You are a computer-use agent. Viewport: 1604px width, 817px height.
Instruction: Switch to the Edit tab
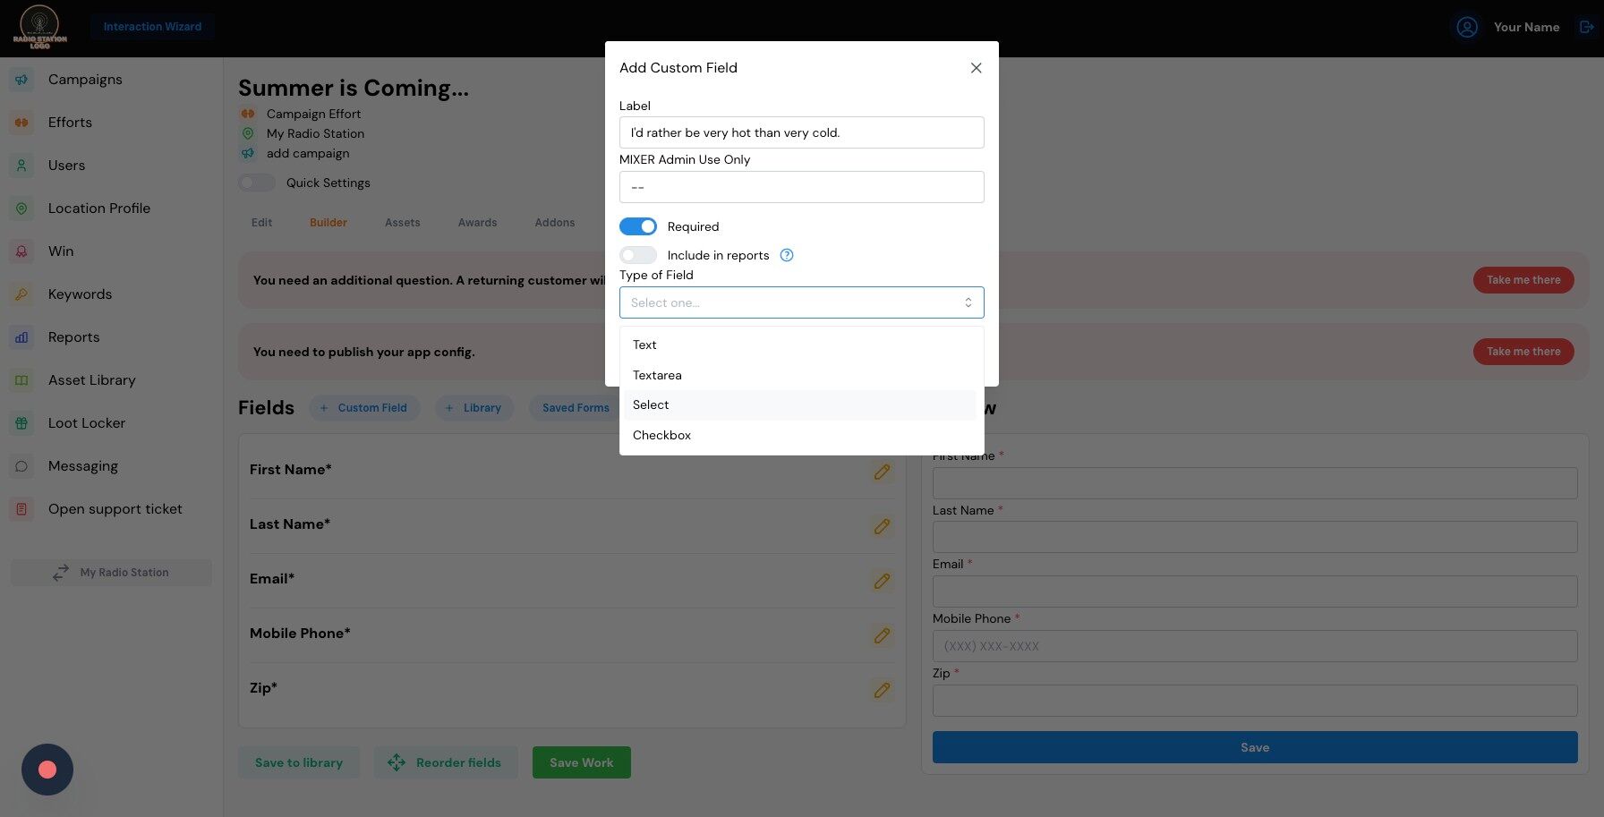click(x=261, y=223)
